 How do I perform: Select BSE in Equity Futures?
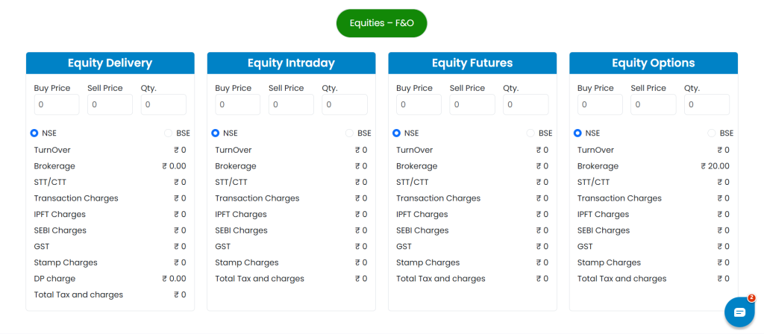pos(530,133)
